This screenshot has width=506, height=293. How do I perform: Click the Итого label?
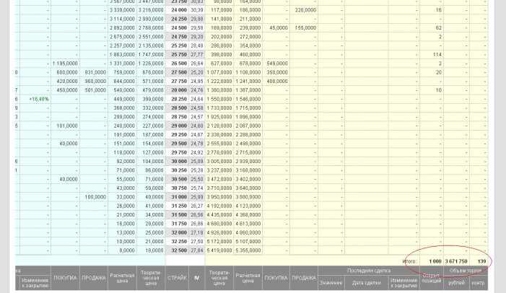pos(409,261)
